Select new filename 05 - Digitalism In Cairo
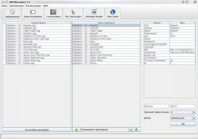198x139 pixels. pos(106,36)
